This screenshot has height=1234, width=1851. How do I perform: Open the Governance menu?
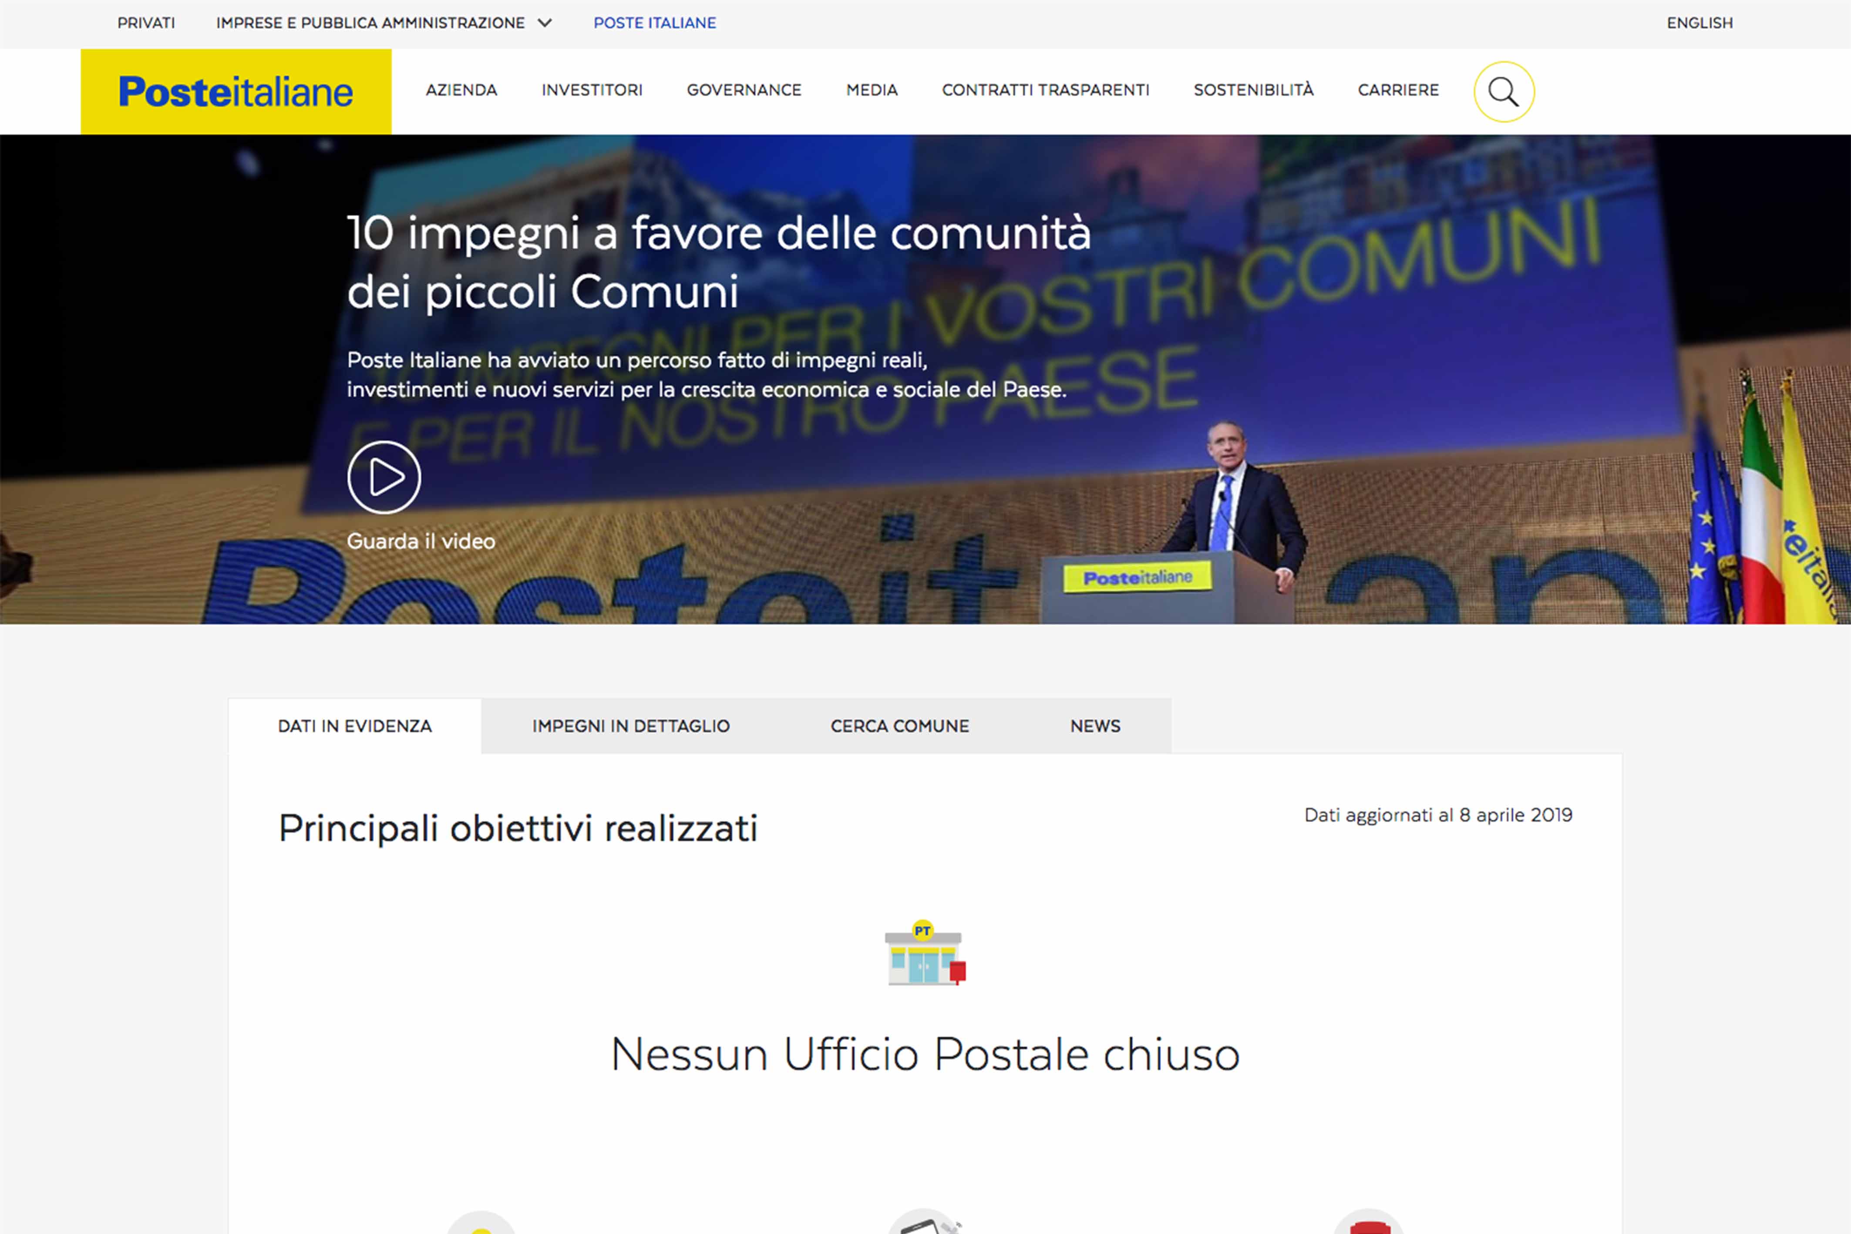pyautogui.click(x=744, y=91)
